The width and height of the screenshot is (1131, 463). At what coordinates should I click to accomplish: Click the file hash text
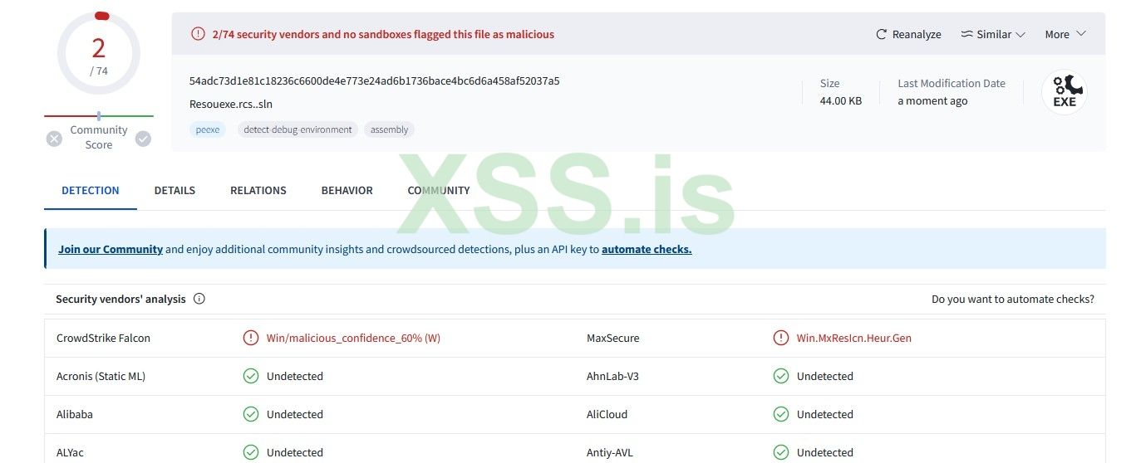[x=374, y=80]
